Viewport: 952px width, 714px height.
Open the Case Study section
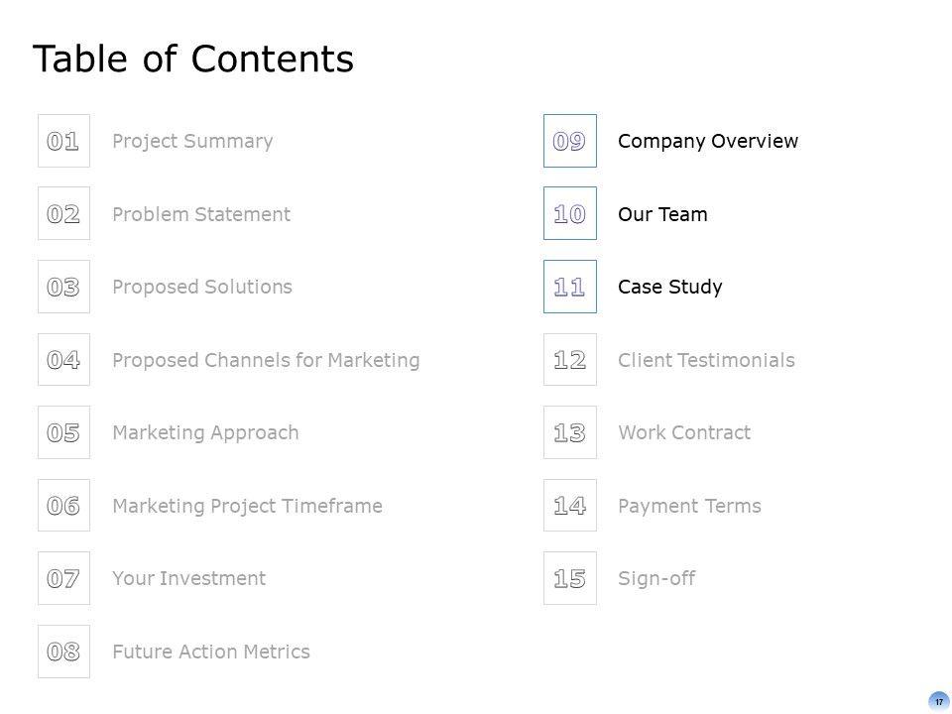pyautogui.click(x=669, y=287)
